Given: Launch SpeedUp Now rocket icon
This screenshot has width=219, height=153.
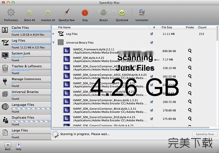Looking at the screenshot, I should click(67, 12).
